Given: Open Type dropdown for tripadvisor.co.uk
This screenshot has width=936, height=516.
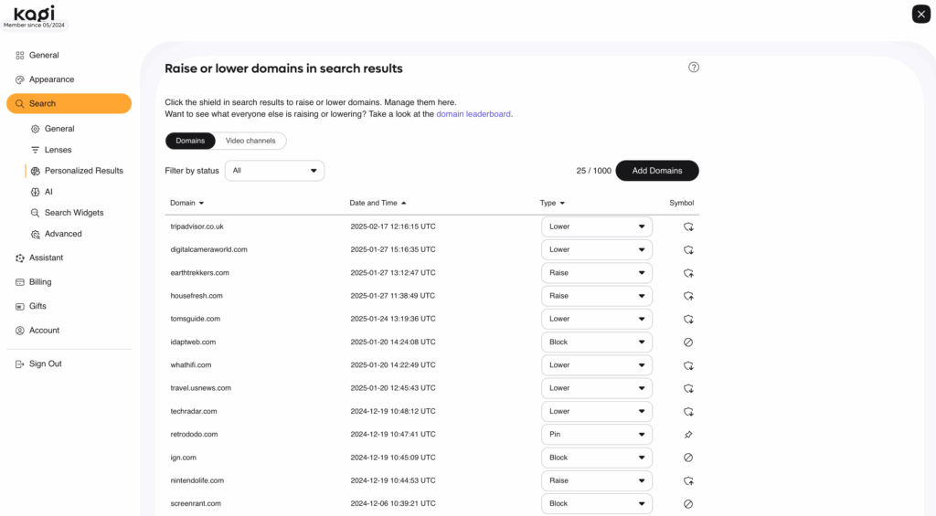Looking at the screenshot, I should (596, 226).
